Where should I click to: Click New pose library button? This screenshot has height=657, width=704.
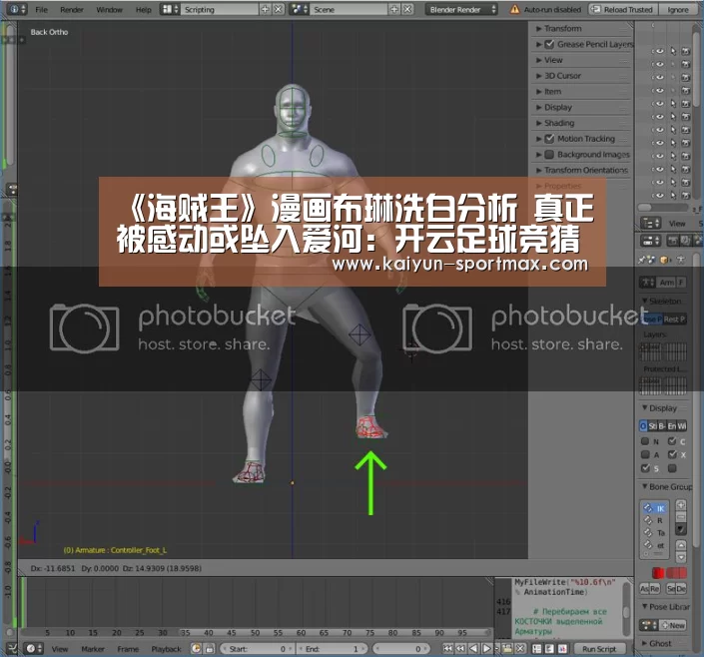(672, 625)
